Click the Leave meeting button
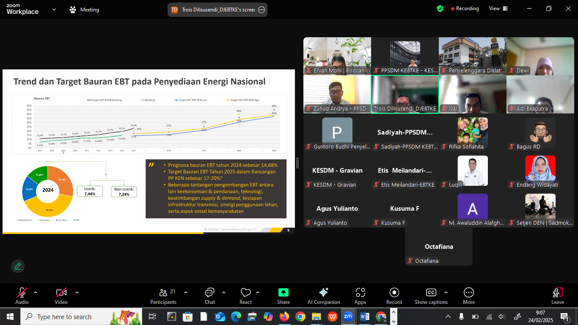 point(557,296)
